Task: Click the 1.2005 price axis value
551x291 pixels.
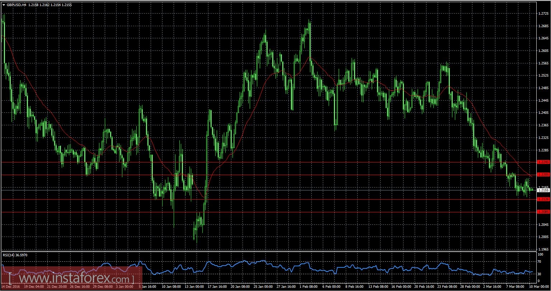Action: coord(544,237)
